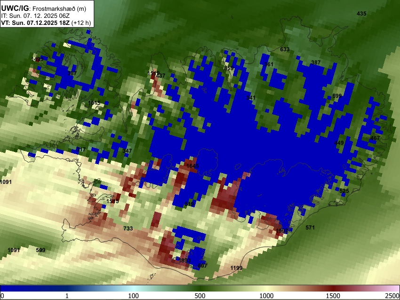The width and height of the screenshot is (400, 300).
Task: Click the map value 633
Action: click(285, 49)
